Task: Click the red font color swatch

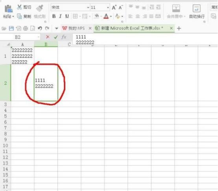Action: 106,16
